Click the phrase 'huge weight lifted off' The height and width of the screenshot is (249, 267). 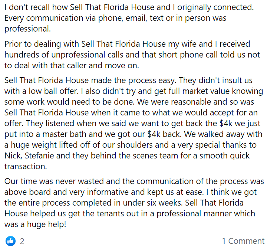pyautogui.click(x=50, y=145)
